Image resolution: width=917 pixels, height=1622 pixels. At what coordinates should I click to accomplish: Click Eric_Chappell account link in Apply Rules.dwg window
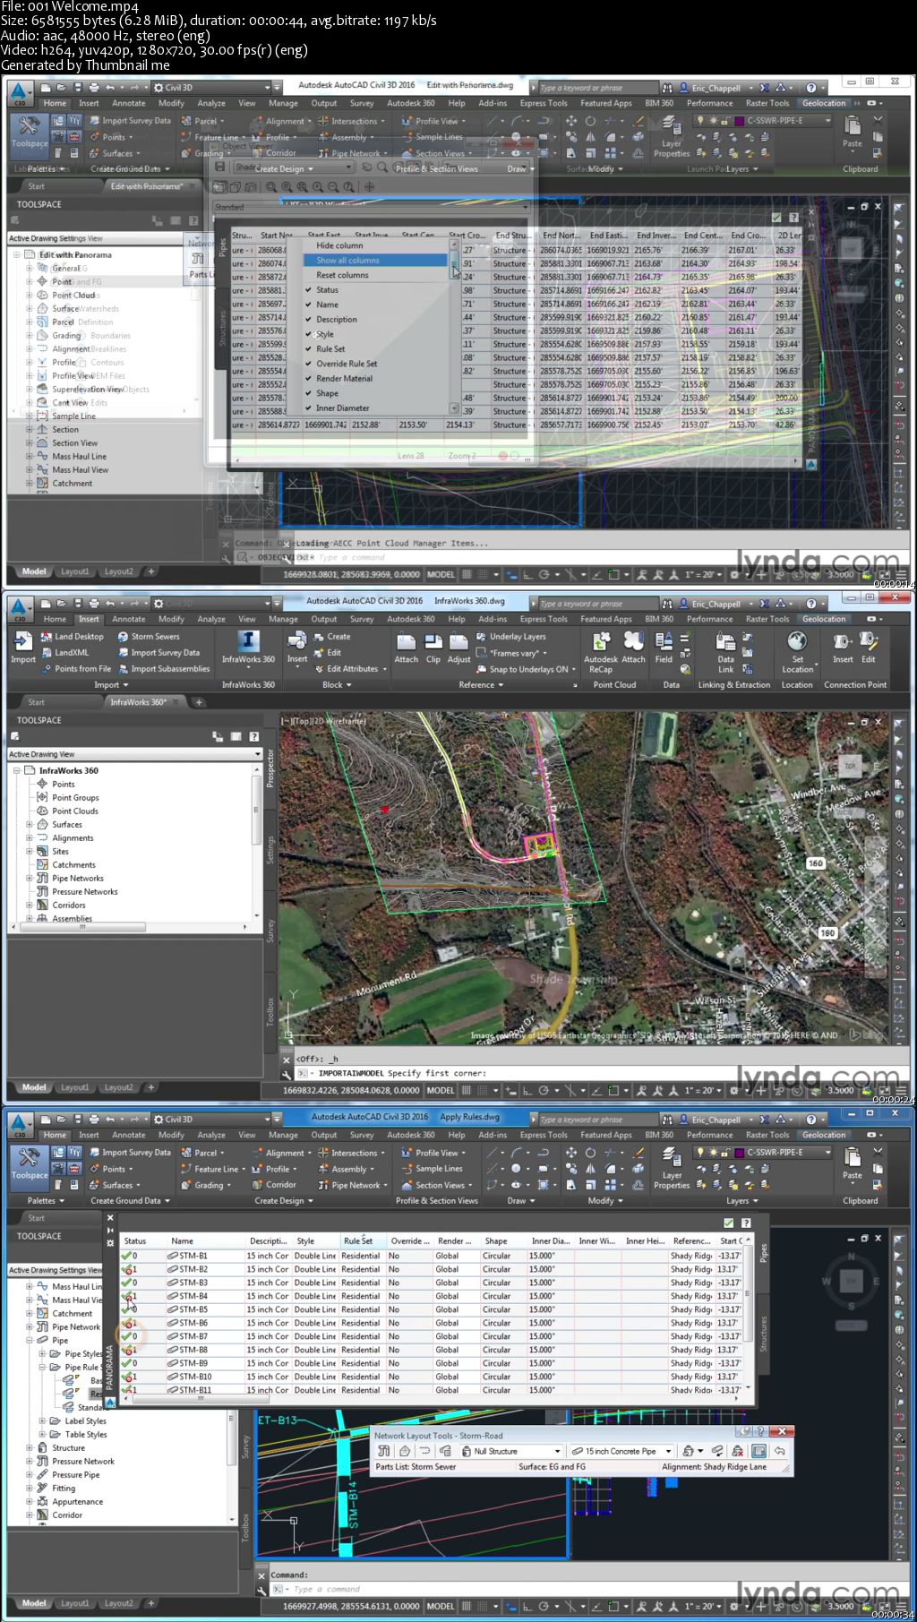716,1120
